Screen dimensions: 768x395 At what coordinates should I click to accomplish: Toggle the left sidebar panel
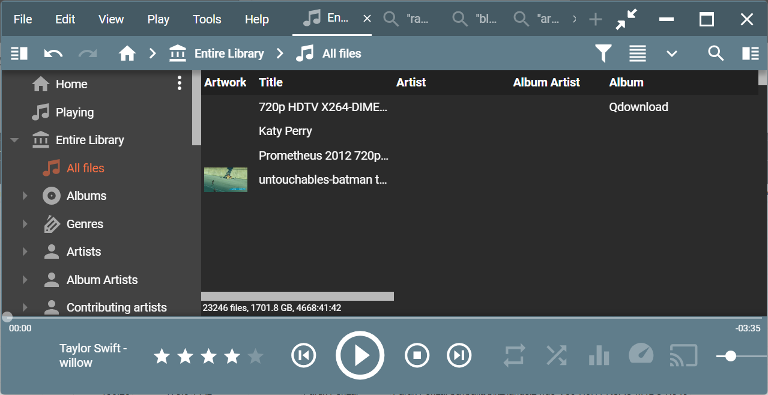tap(19, 53)
